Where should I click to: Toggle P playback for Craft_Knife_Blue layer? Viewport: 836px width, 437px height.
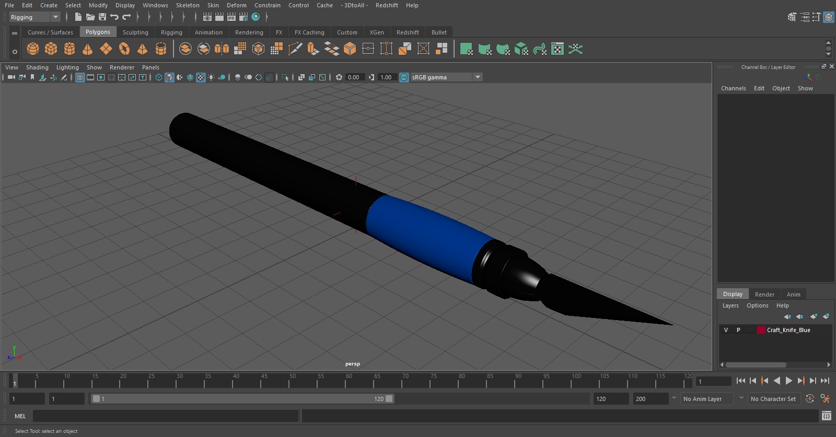[738, 330]
